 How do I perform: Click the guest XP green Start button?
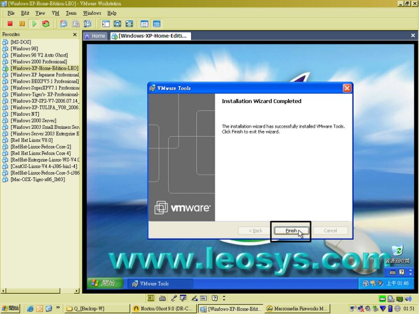pos(105,283)
